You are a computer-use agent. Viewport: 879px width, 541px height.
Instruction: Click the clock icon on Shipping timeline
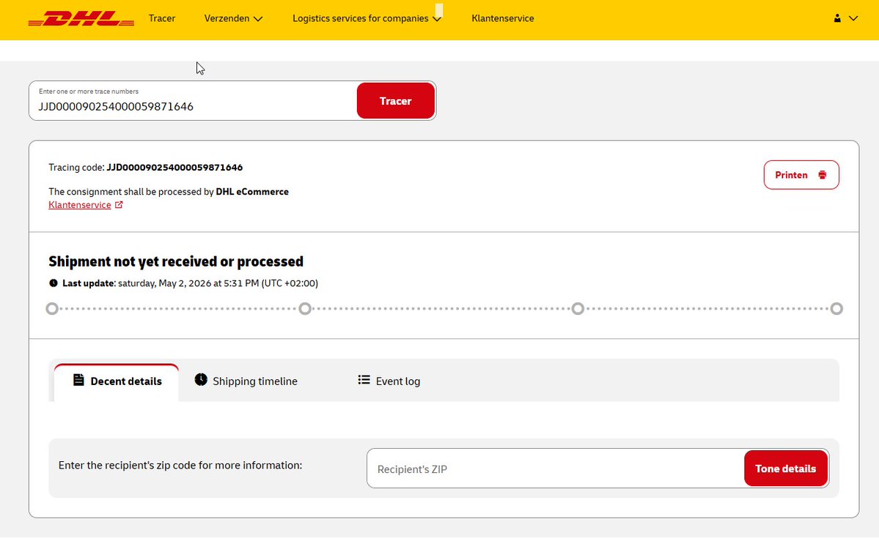point(201,380)
